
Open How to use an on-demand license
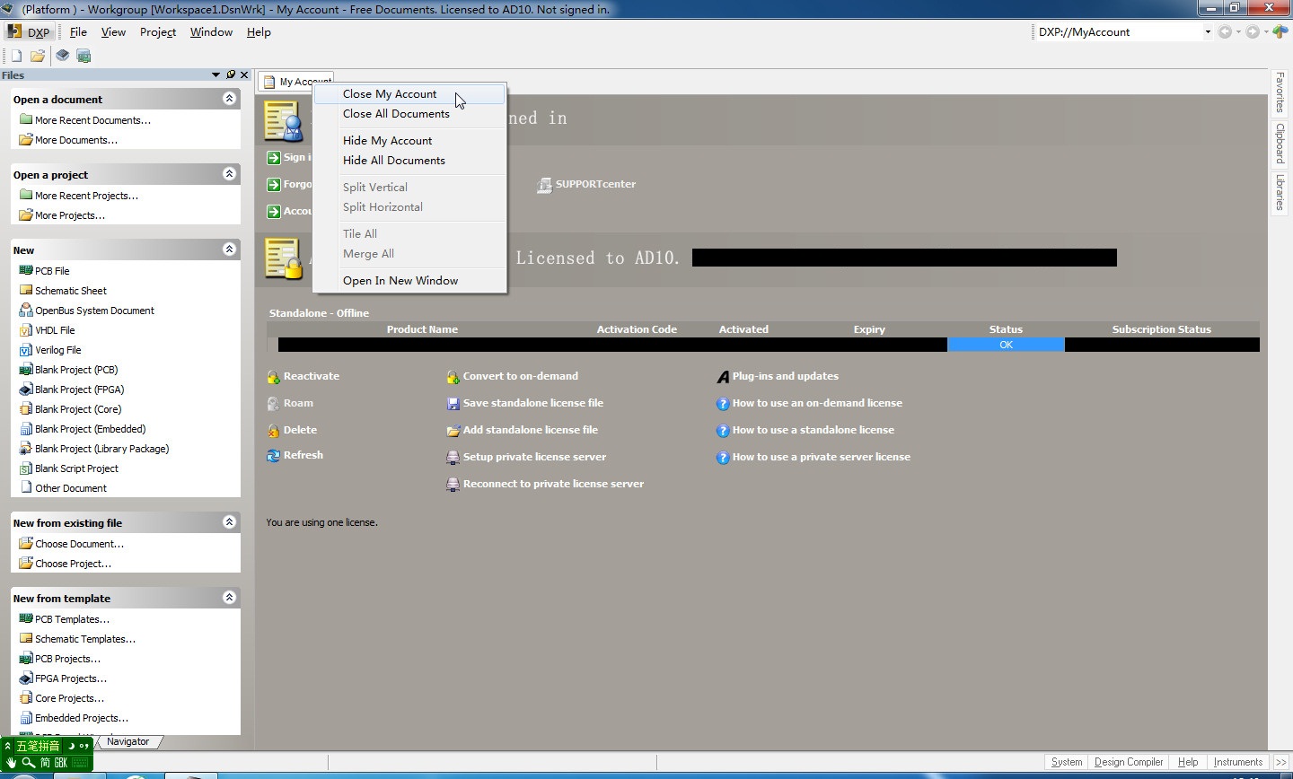[817, 403]
